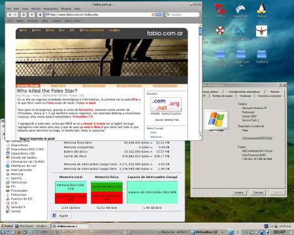Click the address bar showing fabio.com.ar/index.php
The height and width of the screenshot is (235, 294).
tap(104, 14)
